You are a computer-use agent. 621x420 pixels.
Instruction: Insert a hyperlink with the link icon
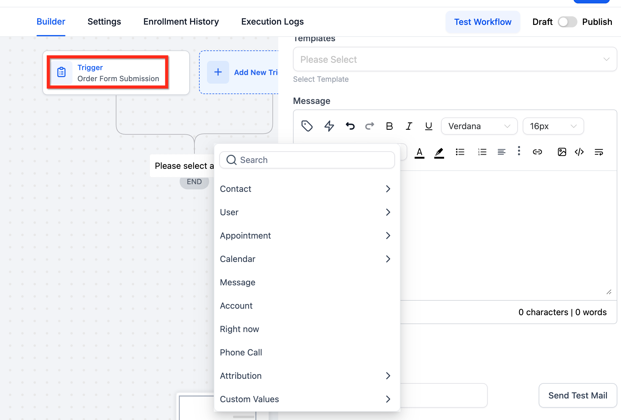[537, 152]
